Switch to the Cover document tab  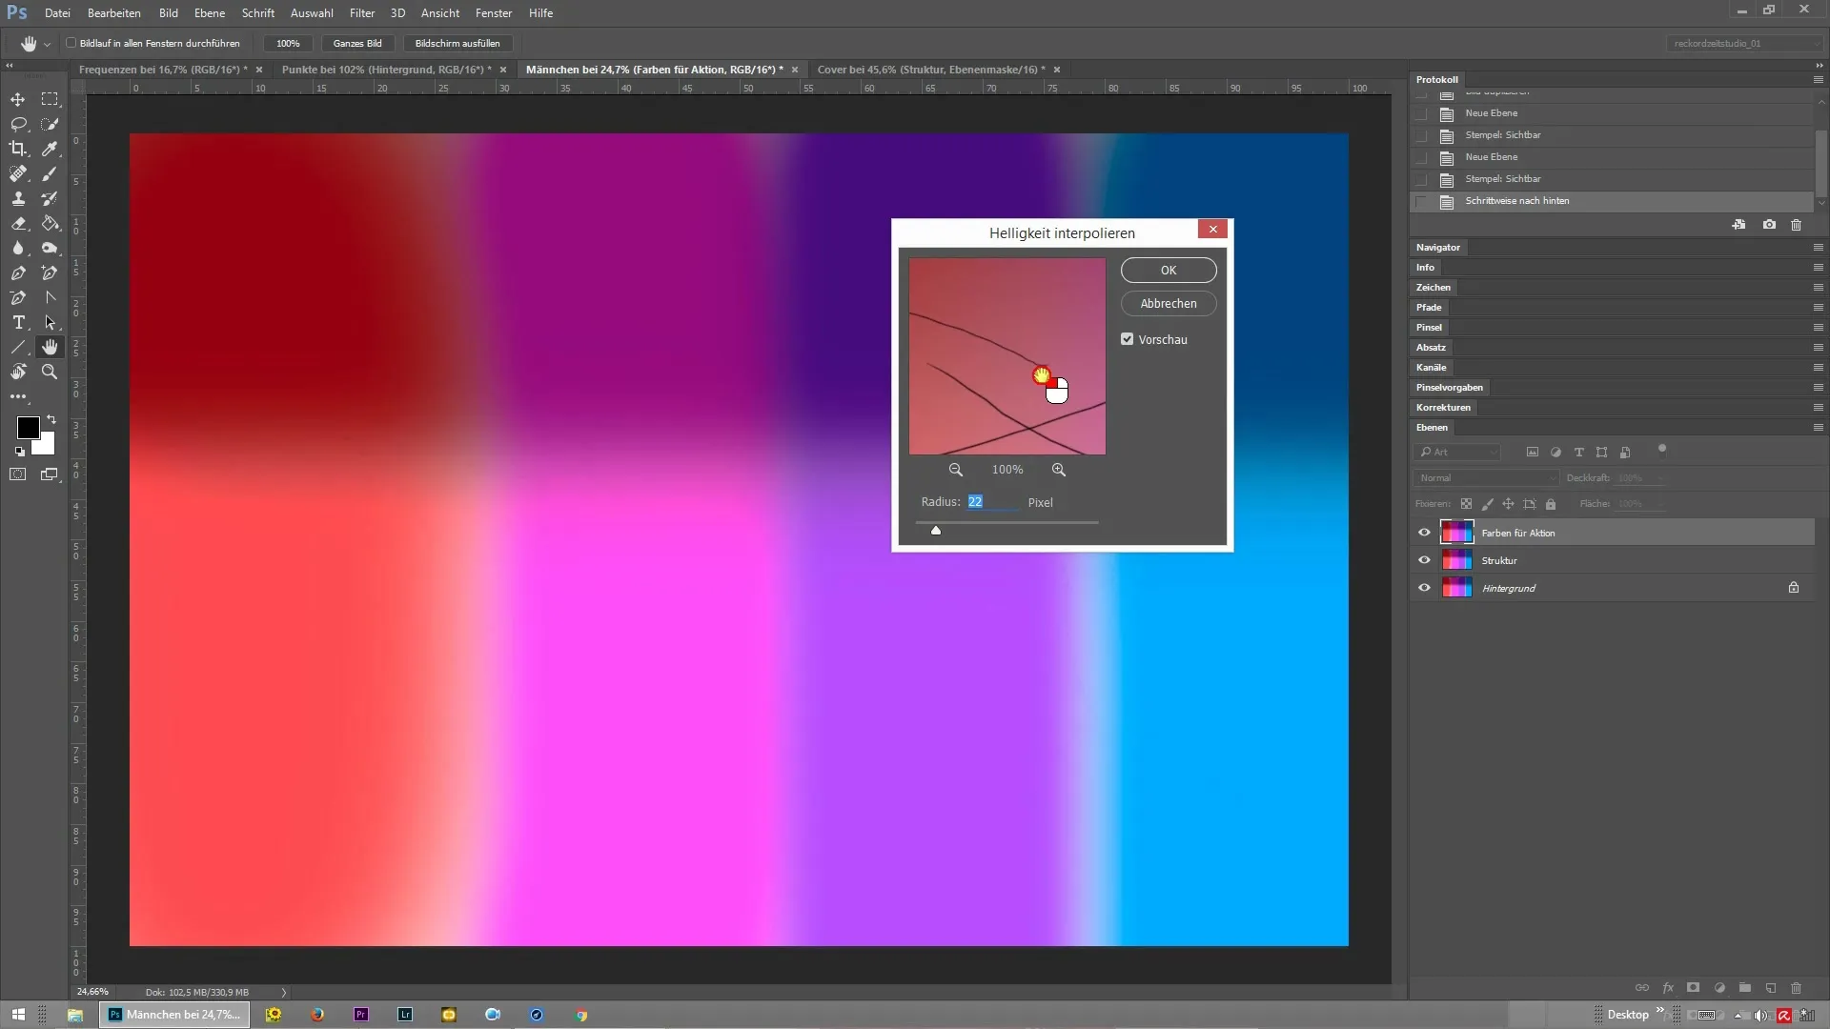tap(930, 70)
